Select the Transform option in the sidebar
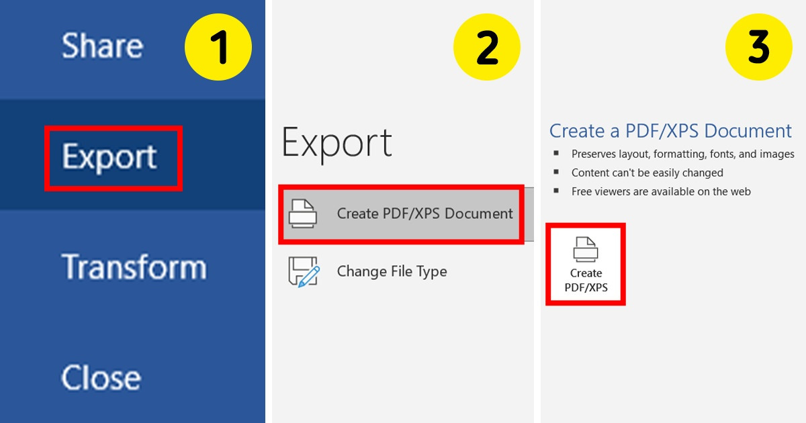The height and width of the screenshot is (423, 806). coord(136,267)
